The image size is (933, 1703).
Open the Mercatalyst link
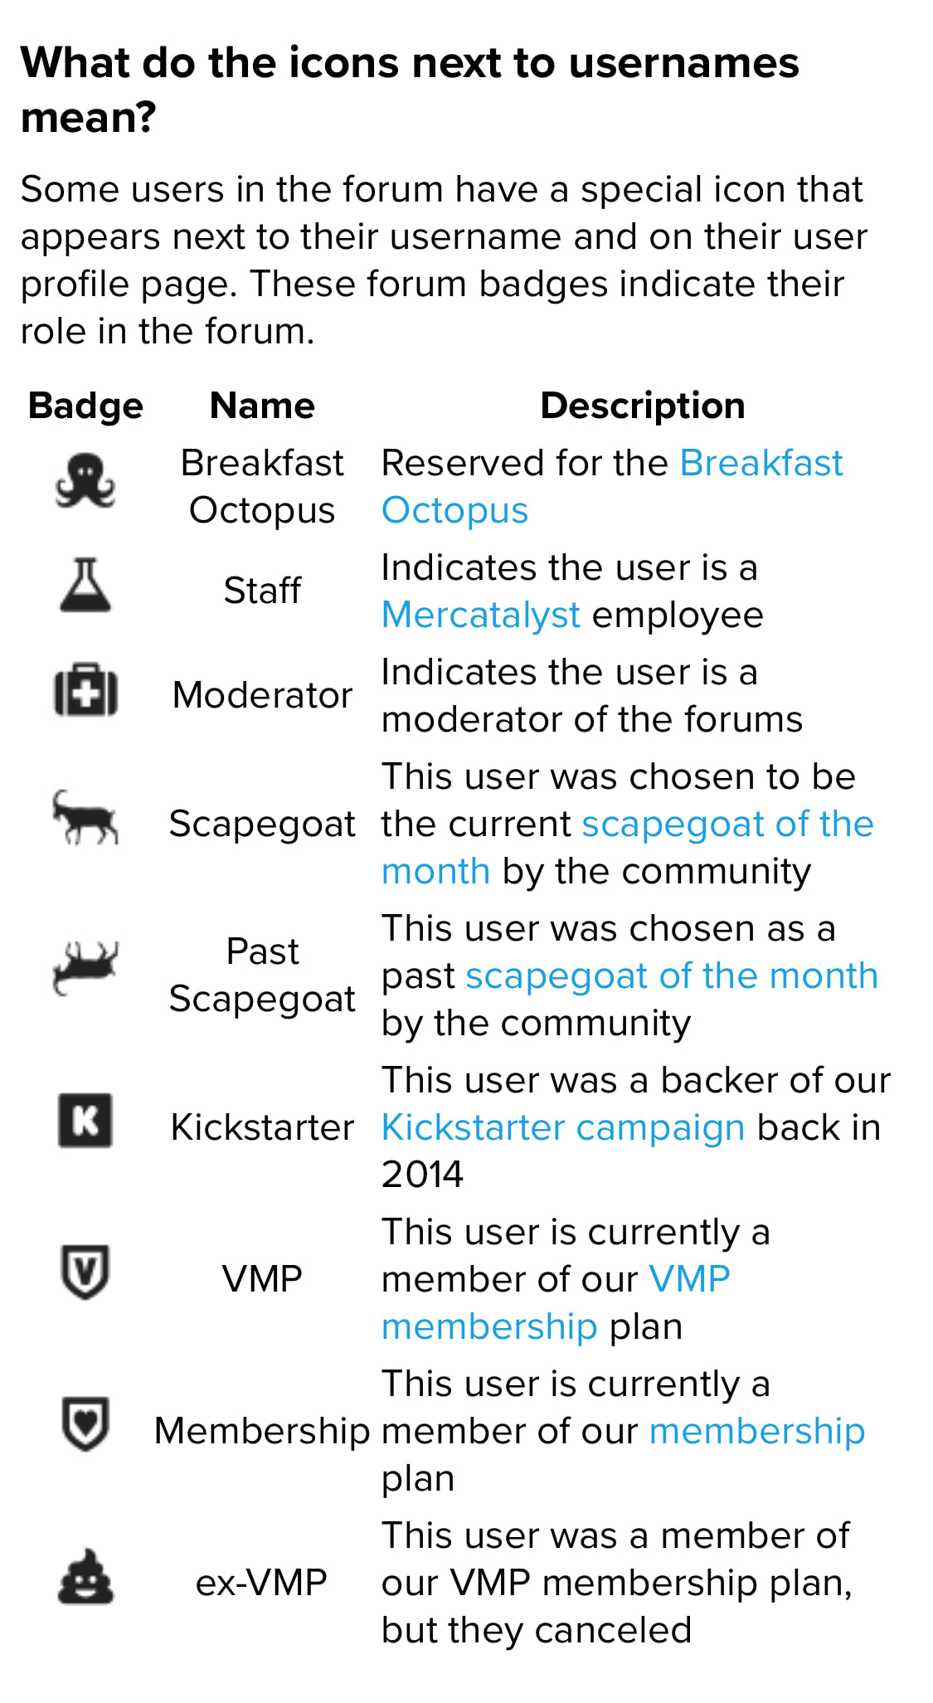coord(480,616)
